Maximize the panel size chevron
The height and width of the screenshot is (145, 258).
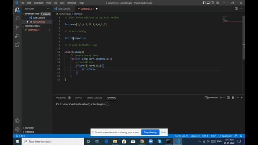click(237, 97)
